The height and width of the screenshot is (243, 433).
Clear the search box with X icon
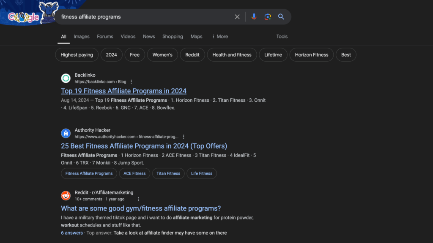pos(237,17)
